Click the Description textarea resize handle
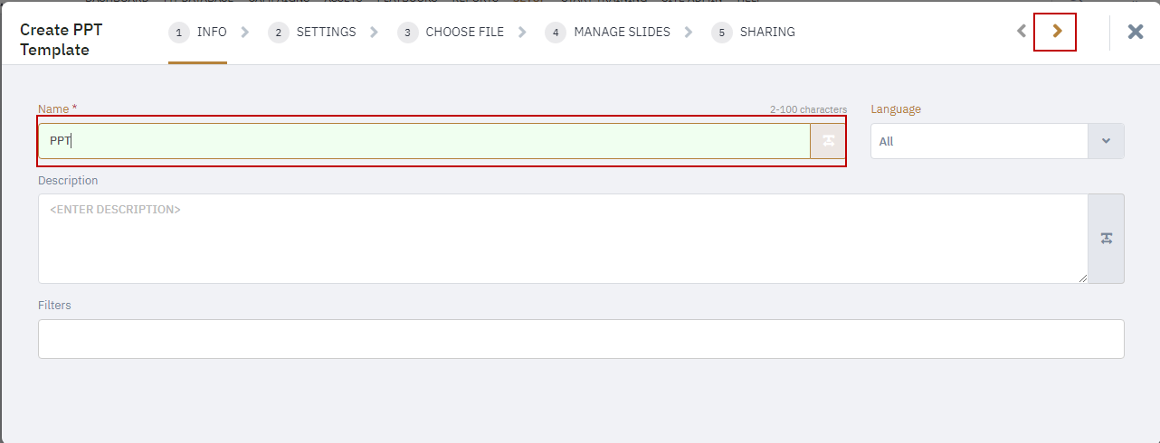Viewport: 1160px width, 443px height. click(x=1083, y=278)
